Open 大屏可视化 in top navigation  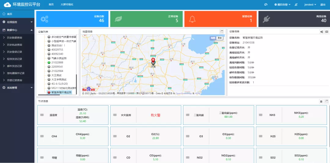point(66,5)
